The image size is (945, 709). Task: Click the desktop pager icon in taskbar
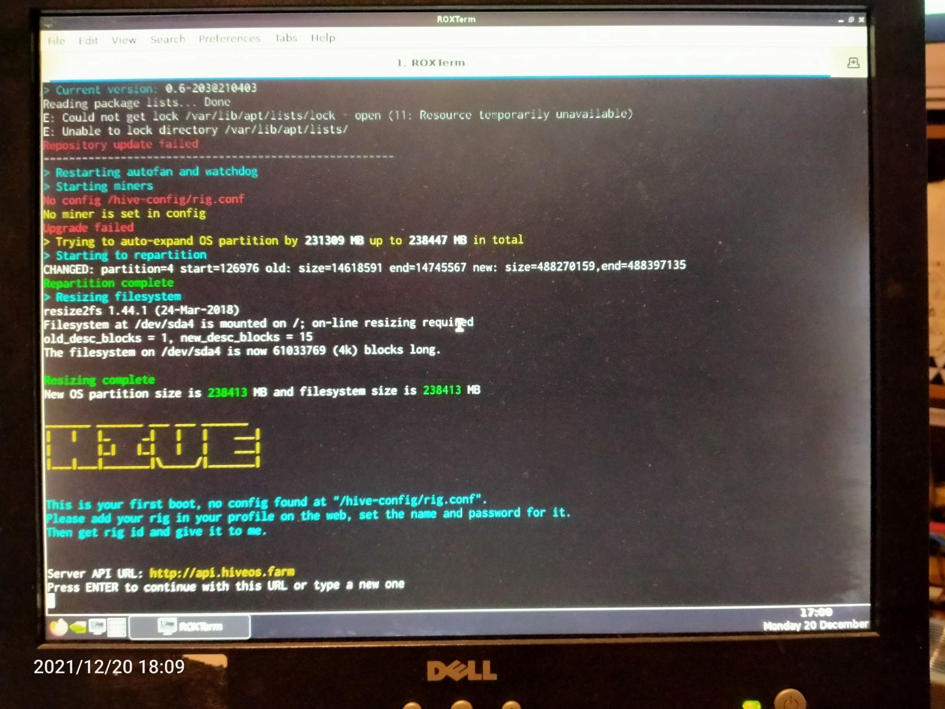point(117,627)
